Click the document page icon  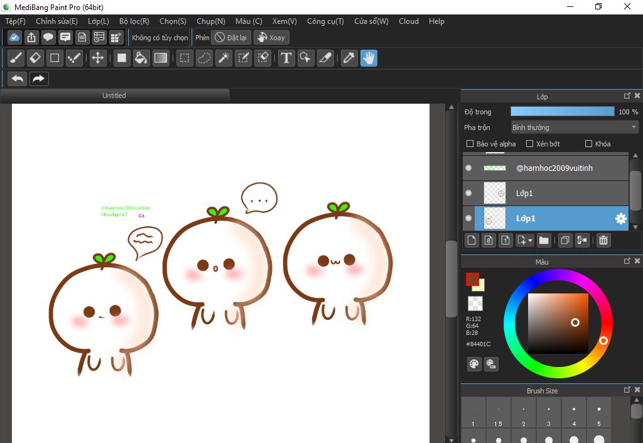pos(82,37)
